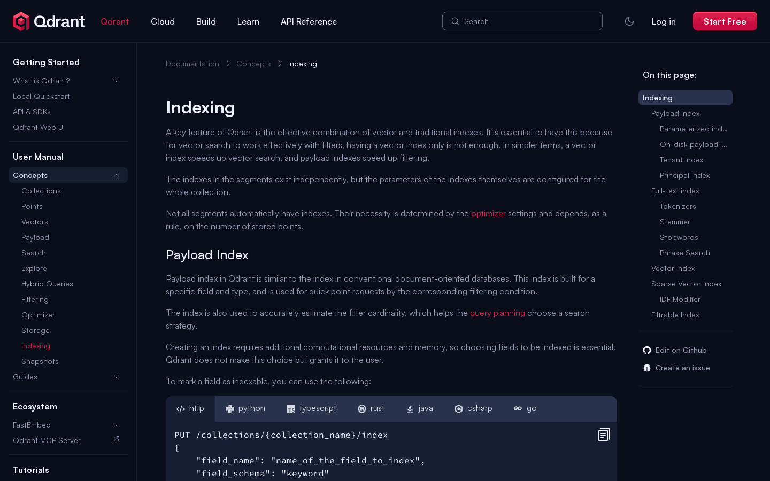The image size is (770, 481).
Task: Collapse the Concepts section
Action: (x=117, y=175)
